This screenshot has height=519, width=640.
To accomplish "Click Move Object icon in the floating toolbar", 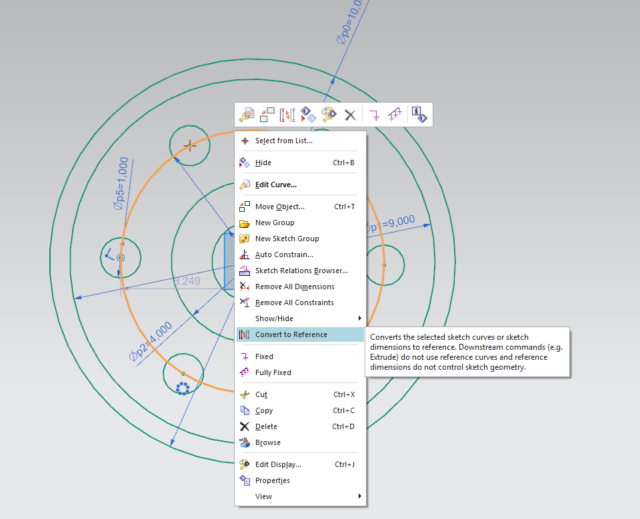I will 267,115.
